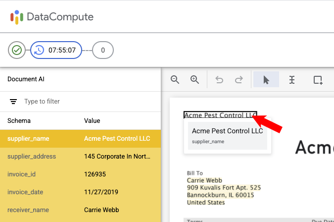
Task: Select the invoice_date row
Action: pyautogui.click(x=80, y=192)
